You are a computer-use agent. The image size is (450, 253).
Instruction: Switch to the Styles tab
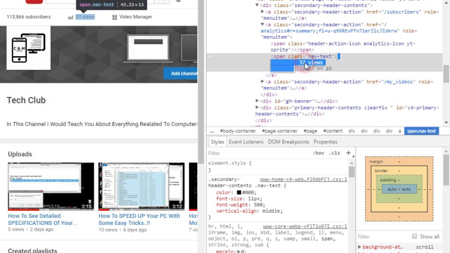[x=217, y=142]
